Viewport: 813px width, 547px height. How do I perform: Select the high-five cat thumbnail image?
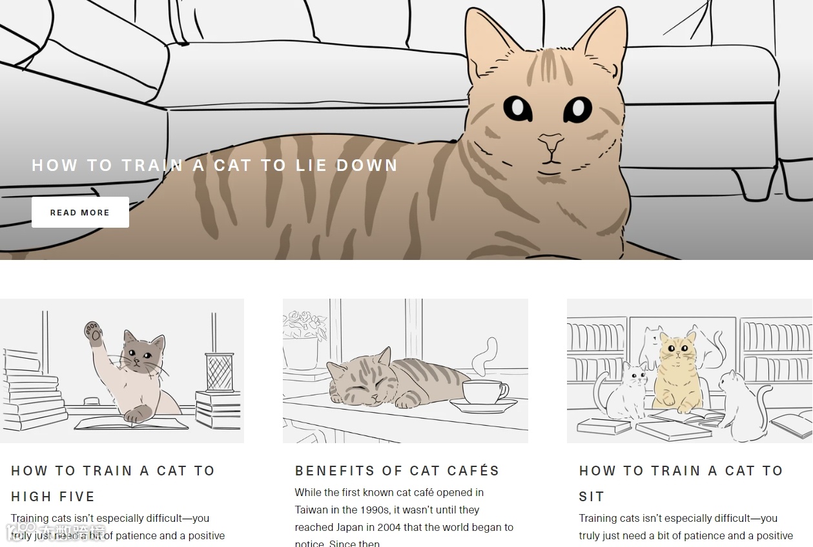(x=122, y=371)
